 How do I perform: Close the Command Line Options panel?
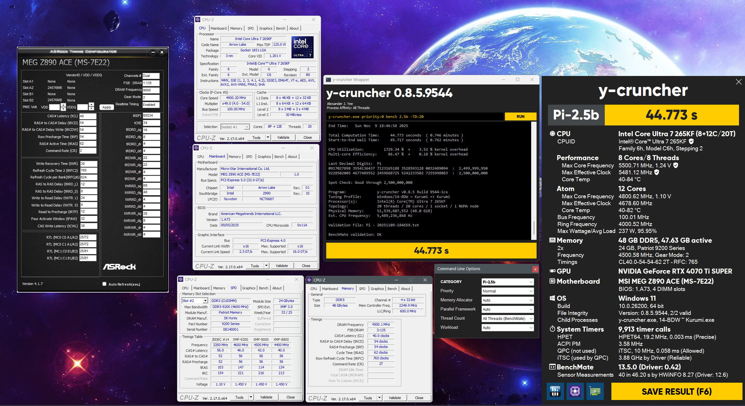point(535,269)
